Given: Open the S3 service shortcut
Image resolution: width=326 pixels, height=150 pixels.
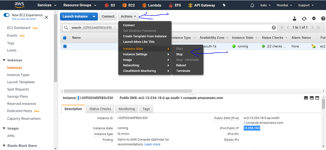Looking at the screenshot, I should point(110,5).
